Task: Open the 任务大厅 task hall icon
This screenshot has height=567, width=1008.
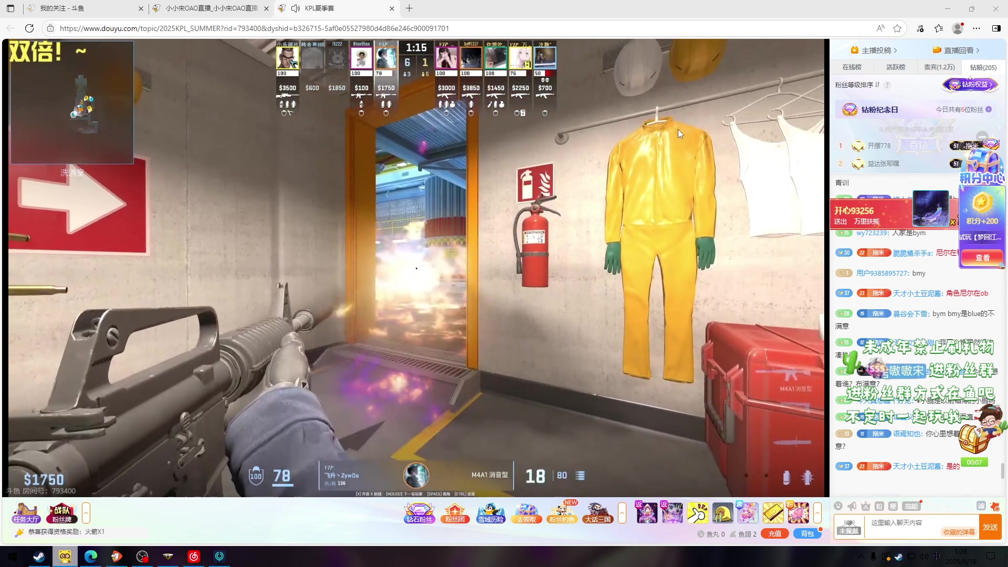Action: coord(26,513)
